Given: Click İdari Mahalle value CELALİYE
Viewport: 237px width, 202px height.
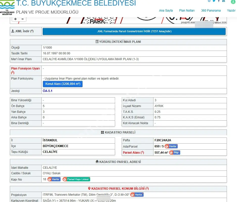Looking at the screenshot, I should pyautogui.click(x=50, y=167).
